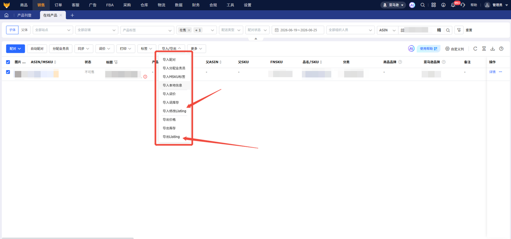Open the 配对状态 dropdown

click(257, 30)
